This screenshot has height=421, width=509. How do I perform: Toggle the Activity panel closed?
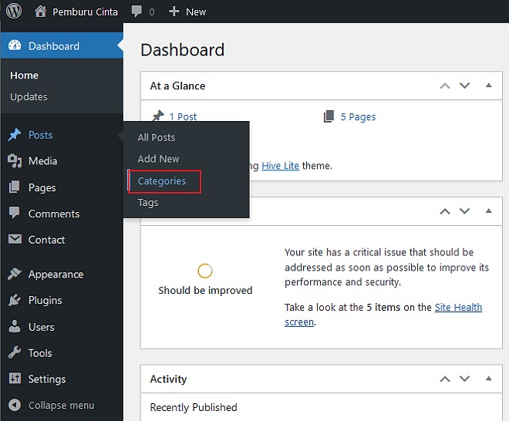tap(488, 379)
